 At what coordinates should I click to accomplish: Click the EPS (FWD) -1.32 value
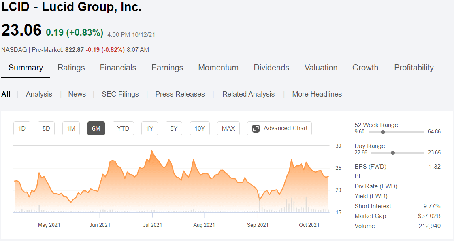click(x=433, y=167)
